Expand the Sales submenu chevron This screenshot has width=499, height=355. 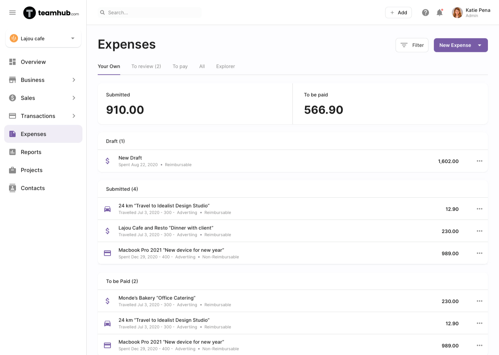(x=74, y=98)
